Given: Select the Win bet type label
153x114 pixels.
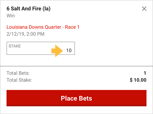Looking at the screenshot, I should point(11,16).
